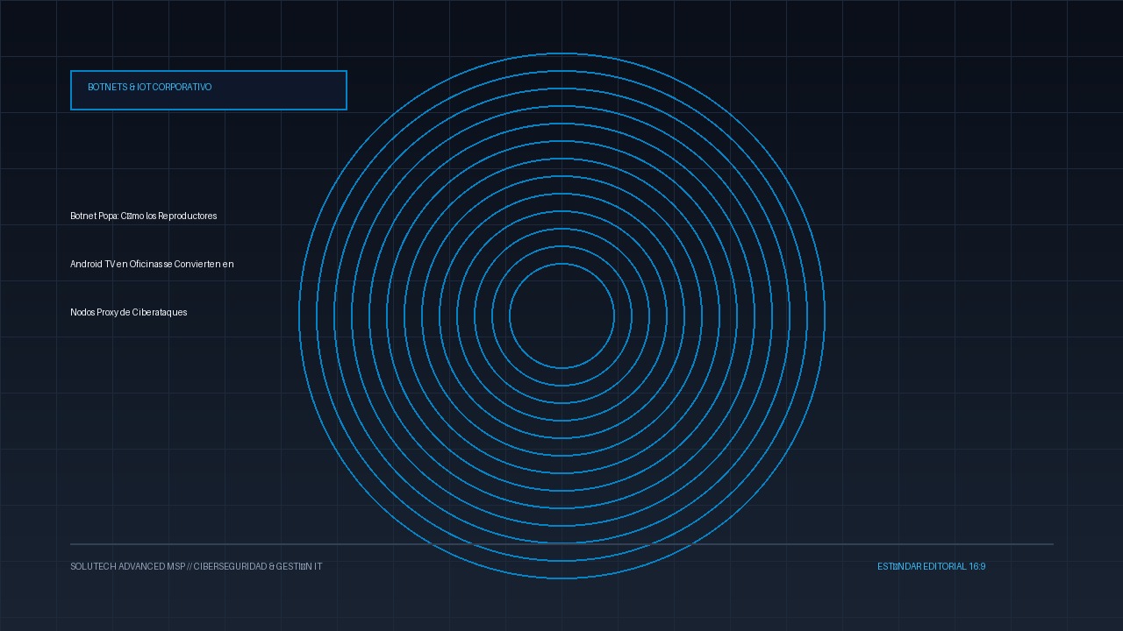
Task: Select the 'Botnet Popa' words in title
Action: click(94, 216)
